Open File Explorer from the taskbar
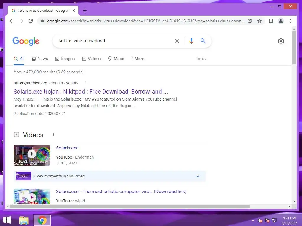Image resolution: width=302 pixels, height=226 pixels. pyautogui.click(x=24, y=220)
